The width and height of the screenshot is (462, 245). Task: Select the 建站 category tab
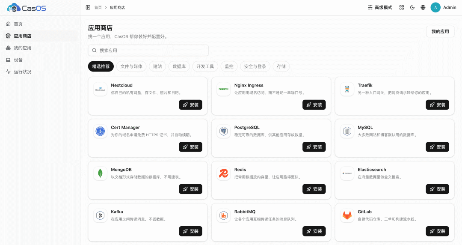[x=157, y=66]
